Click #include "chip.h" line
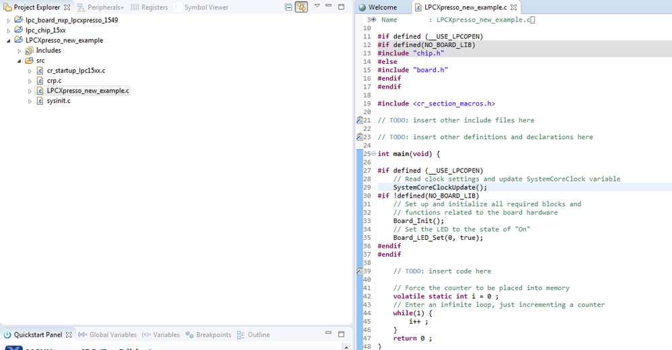 [410, 53]
